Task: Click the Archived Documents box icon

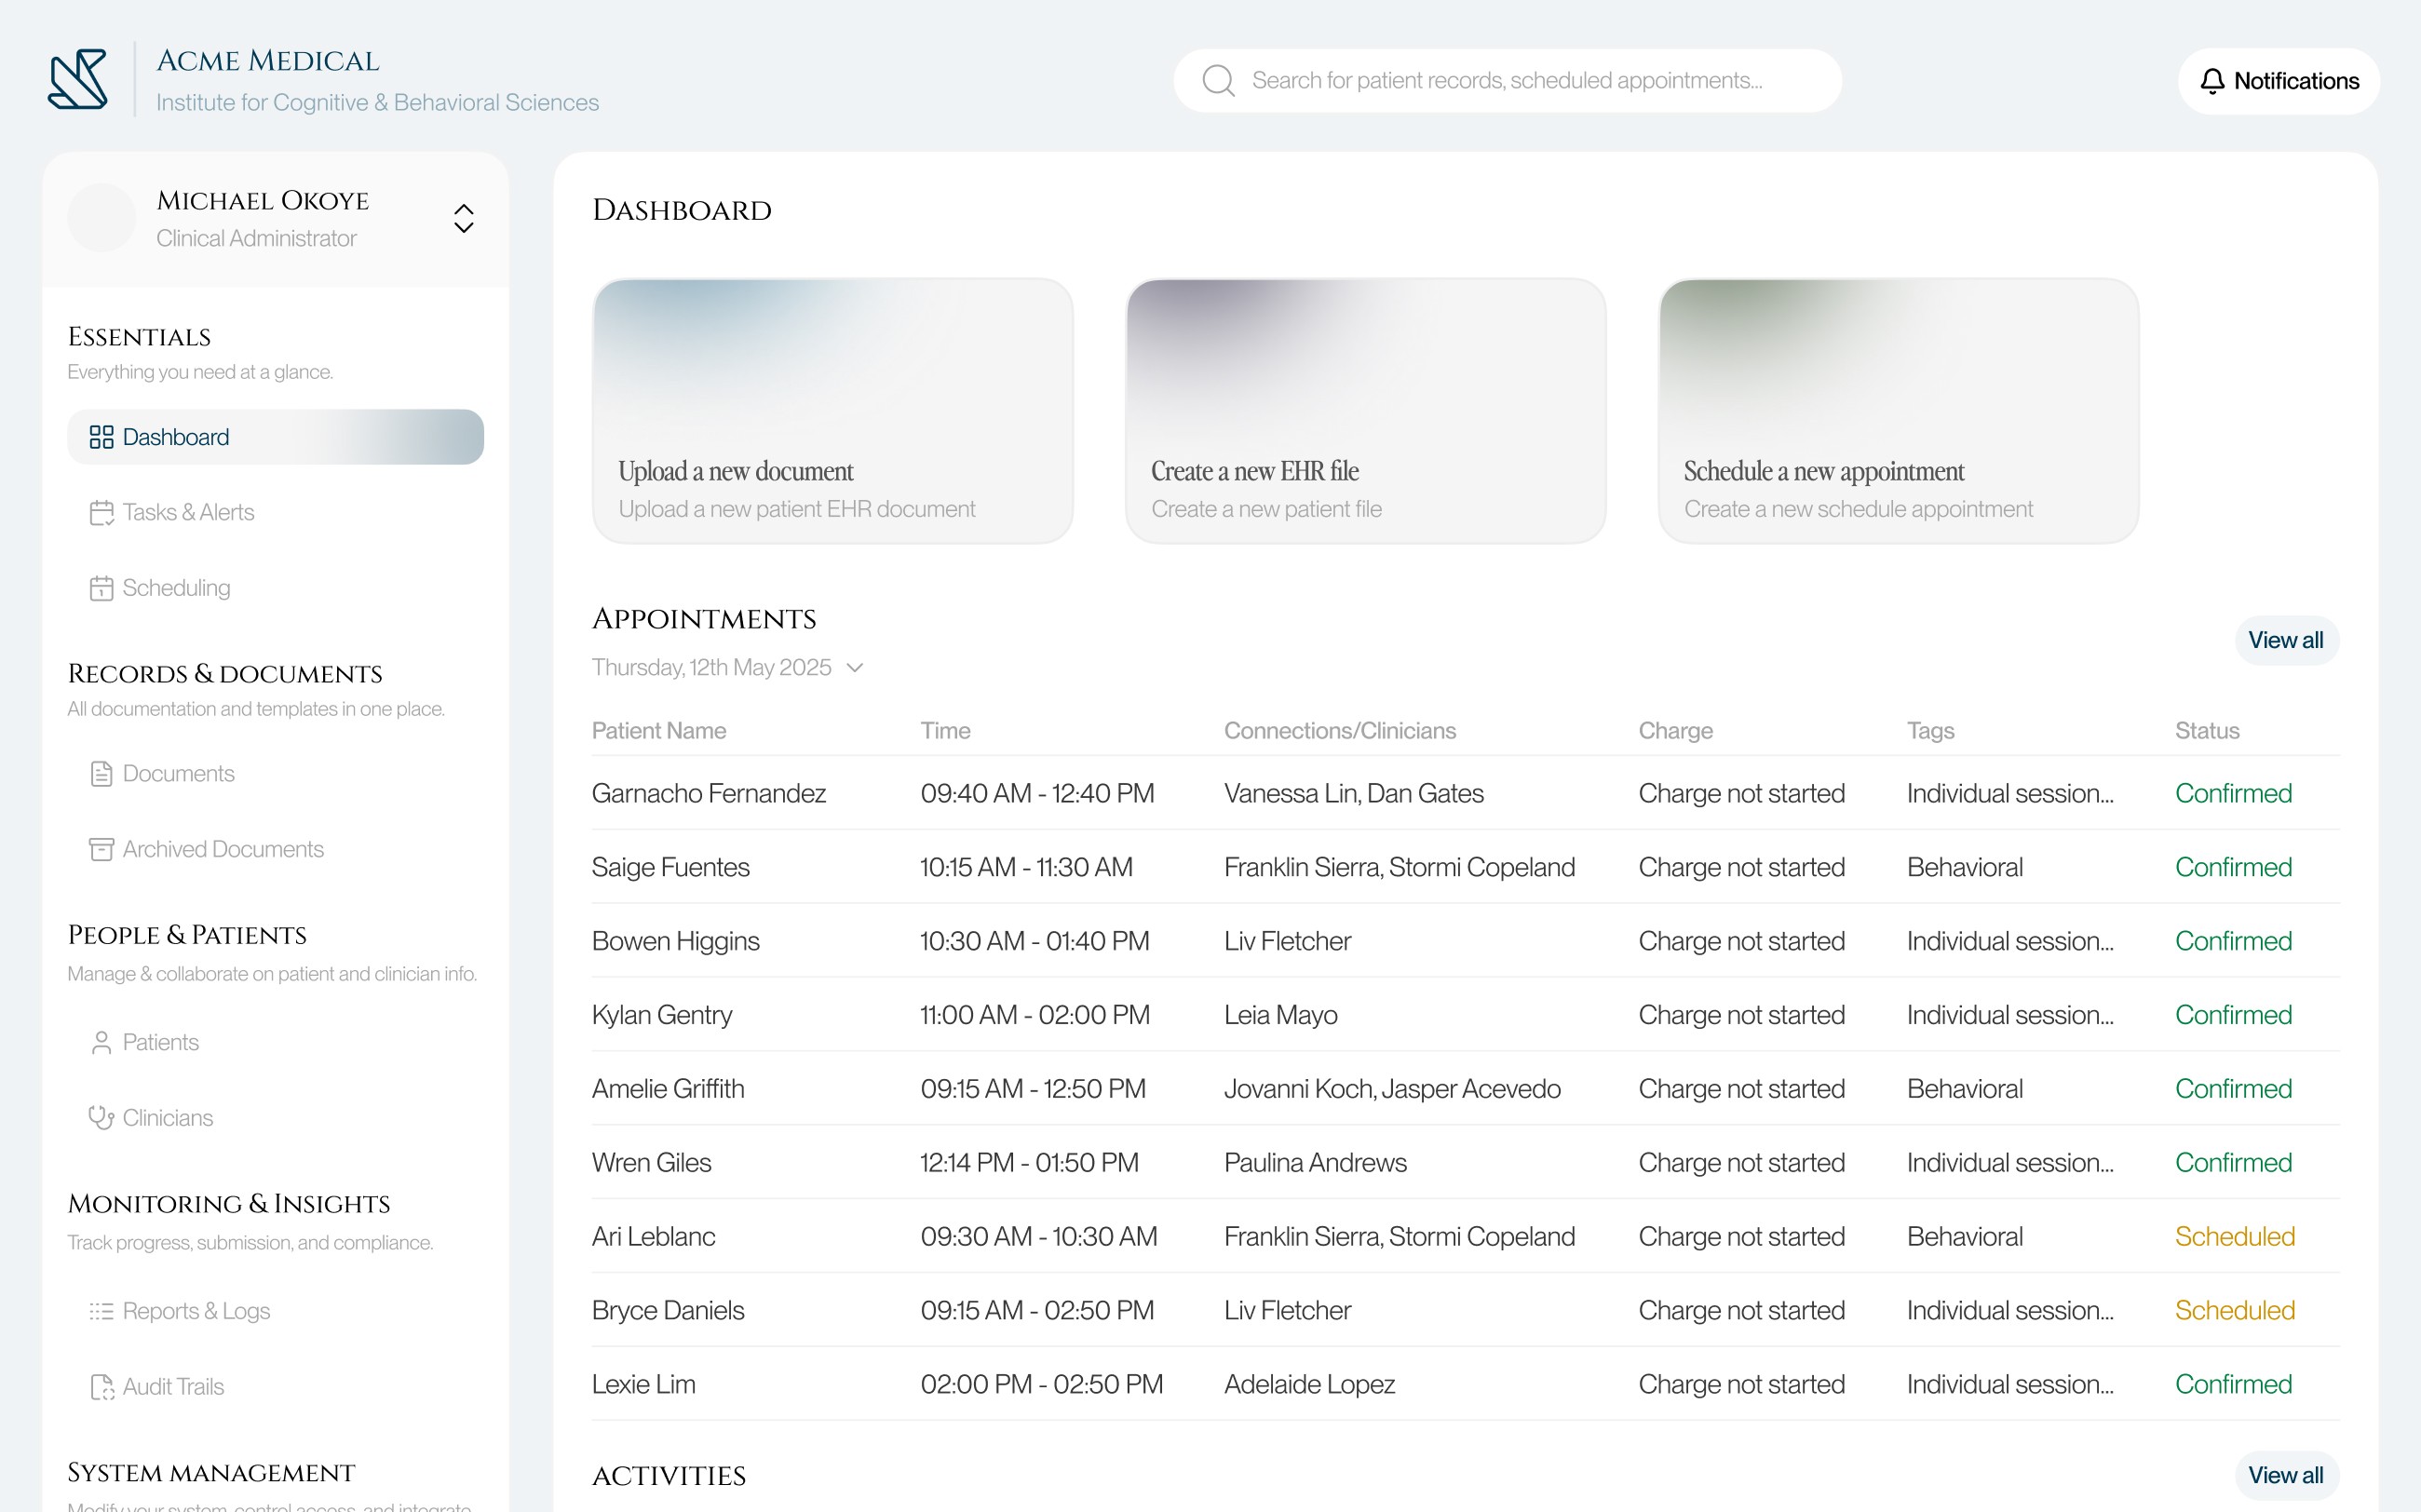Action: (x=101, y=850)
